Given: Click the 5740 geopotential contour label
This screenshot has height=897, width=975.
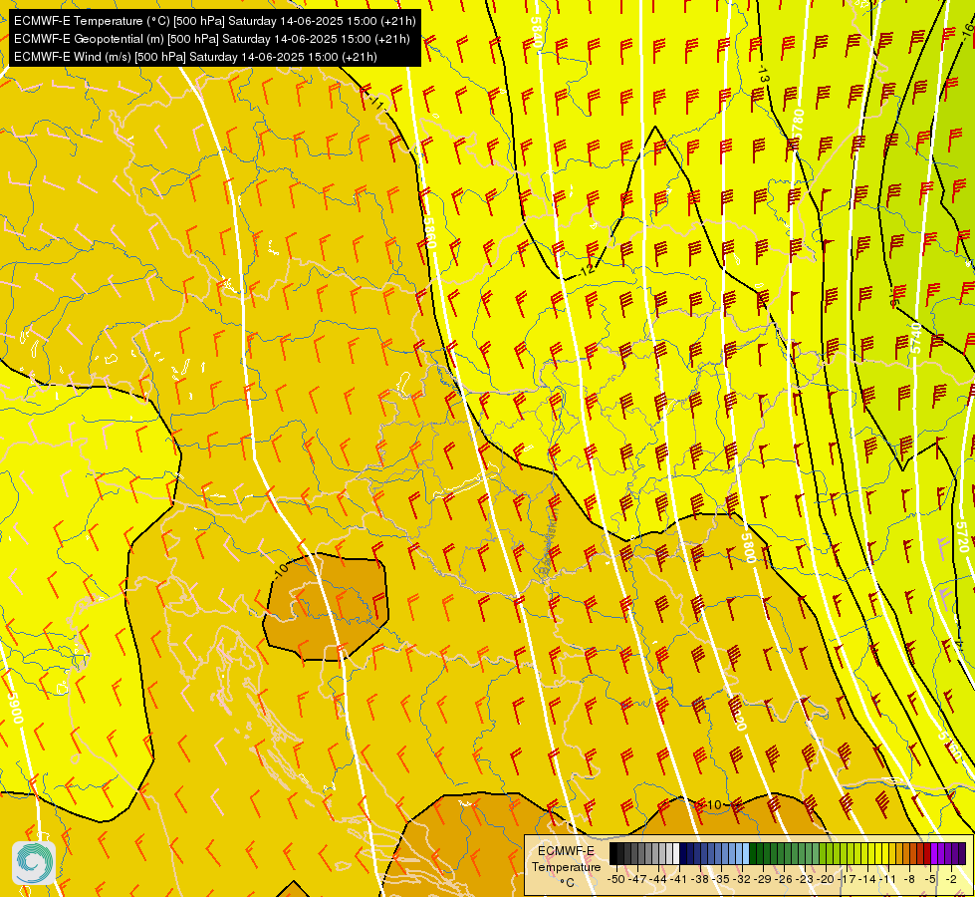Looking at the screenshot, I should pyautogui.click(x=915, y=338).
